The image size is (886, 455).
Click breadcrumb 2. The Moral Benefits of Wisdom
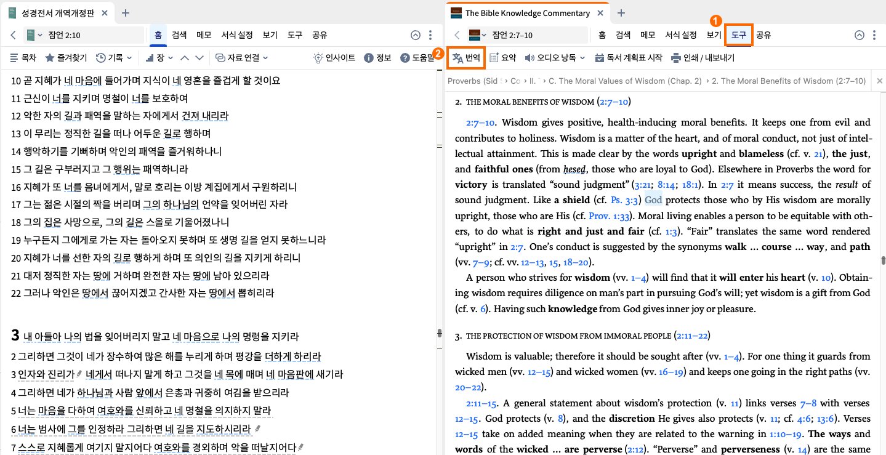click(789, 81)
